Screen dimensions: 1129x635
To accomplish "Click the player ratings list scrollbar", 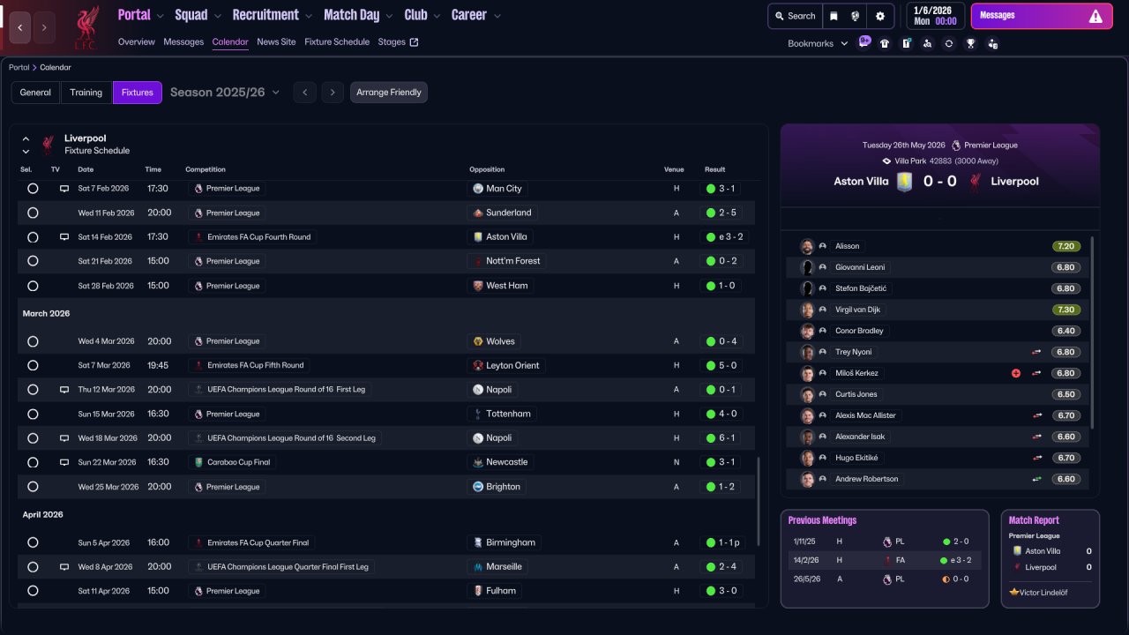I will [1092, 333].
